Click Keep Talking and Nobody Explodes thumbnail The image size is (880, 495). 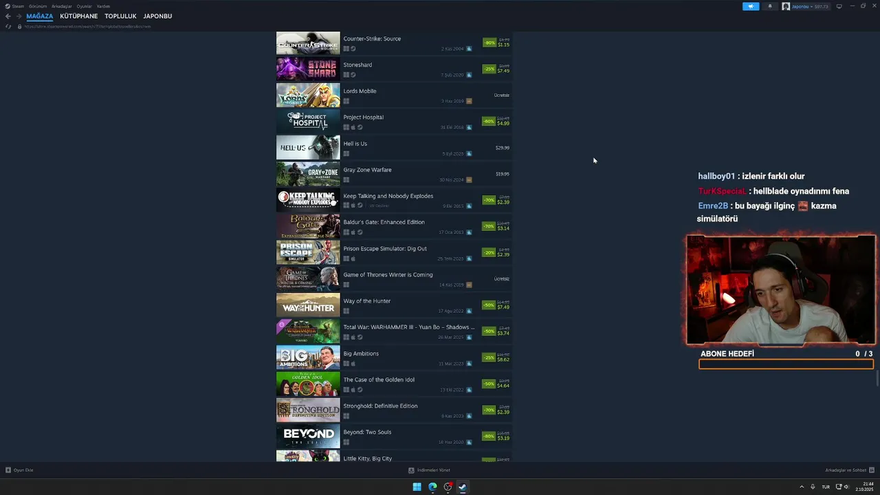[308, 200]
